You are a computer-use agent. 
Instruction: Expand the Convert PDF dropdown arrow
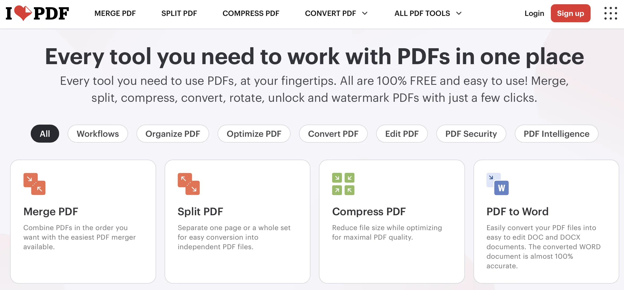pyautogui.click(x=365, y=13)
